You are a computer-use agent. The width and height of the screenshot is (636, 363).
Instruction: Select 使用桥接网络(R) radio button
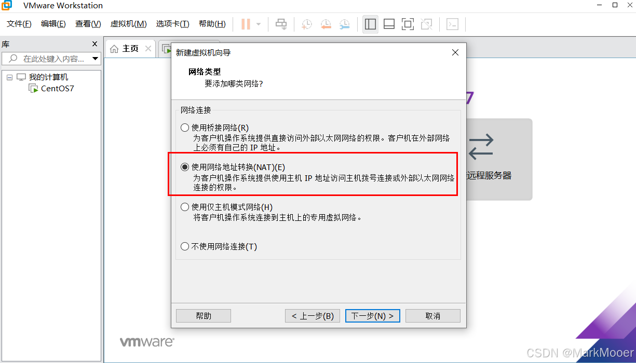click(185, 128)
